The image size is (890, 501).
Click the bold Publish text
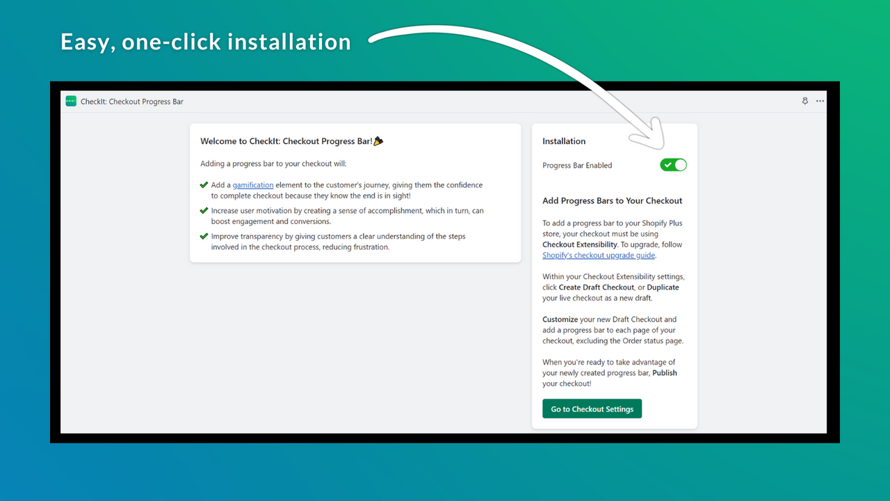pyautogui.click(x=665, y=373)
